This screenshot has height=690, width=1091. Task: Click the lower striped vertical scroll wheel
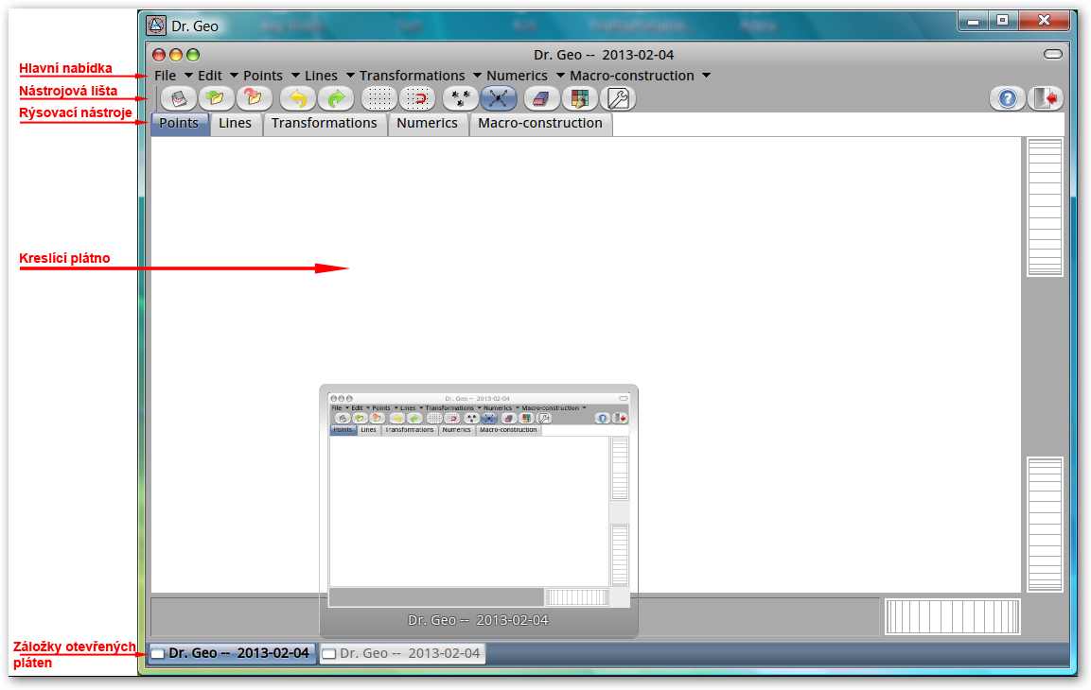pyautogui.click(x=1045, y=525)
